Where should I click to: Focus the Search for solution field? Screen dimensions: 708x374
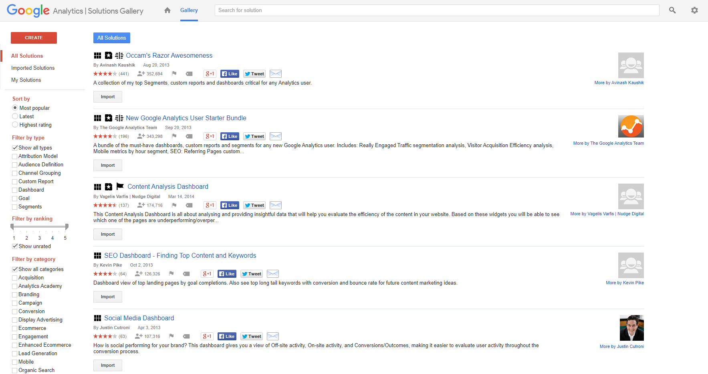(437, 10)
